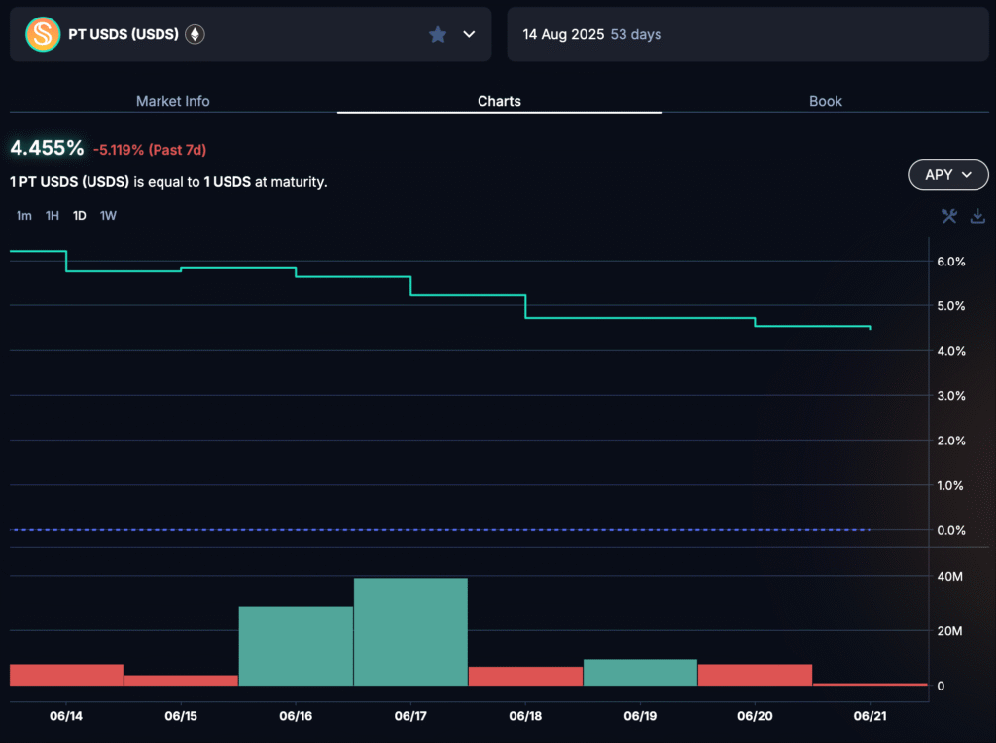
Task: Click the 06/16 green volume bar
Action: [296, 646]
